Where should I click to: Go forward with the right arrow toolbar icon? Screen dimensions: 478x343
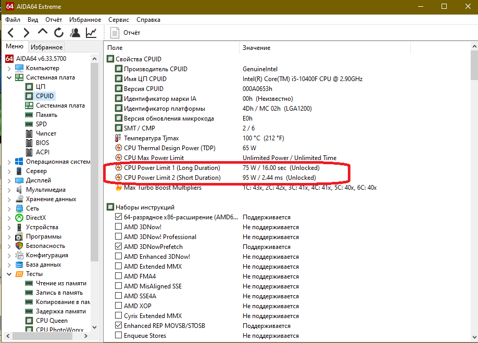tap(27, 33)
